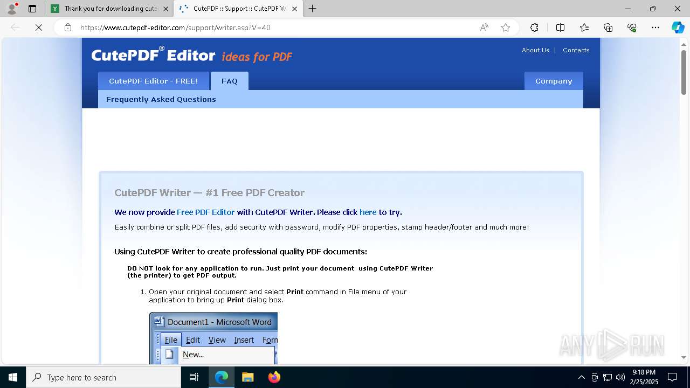
Task: Add this page to favorites star
Action: pyautogui.click(x=506, y=27)
